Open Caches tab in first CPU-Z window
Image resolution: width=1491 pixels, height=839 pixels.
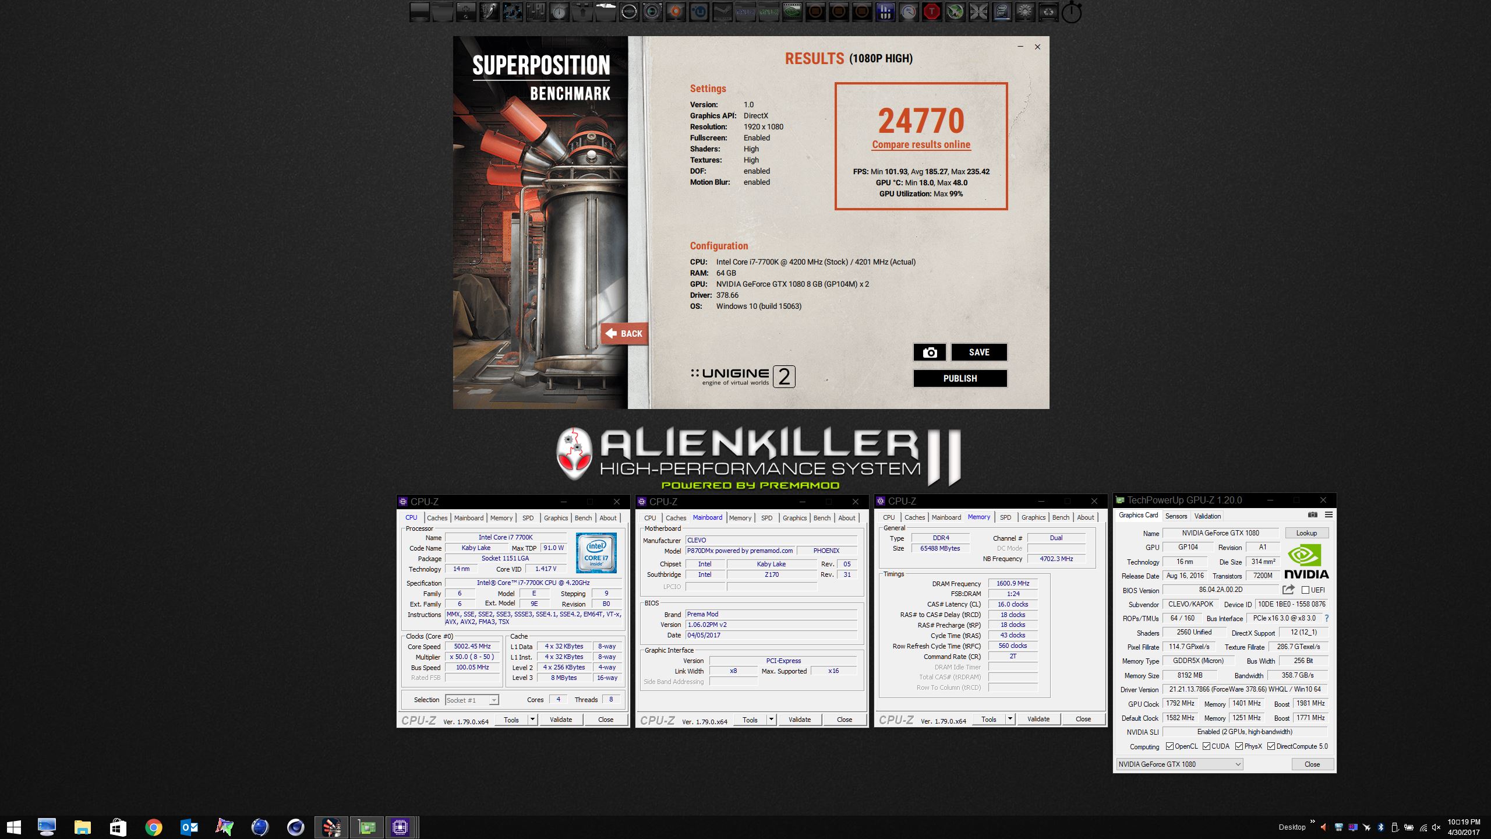click(x=437, y=518)
